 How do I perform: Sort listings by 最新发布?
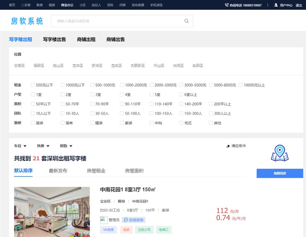pyautogui.click(x=57, y=171)
